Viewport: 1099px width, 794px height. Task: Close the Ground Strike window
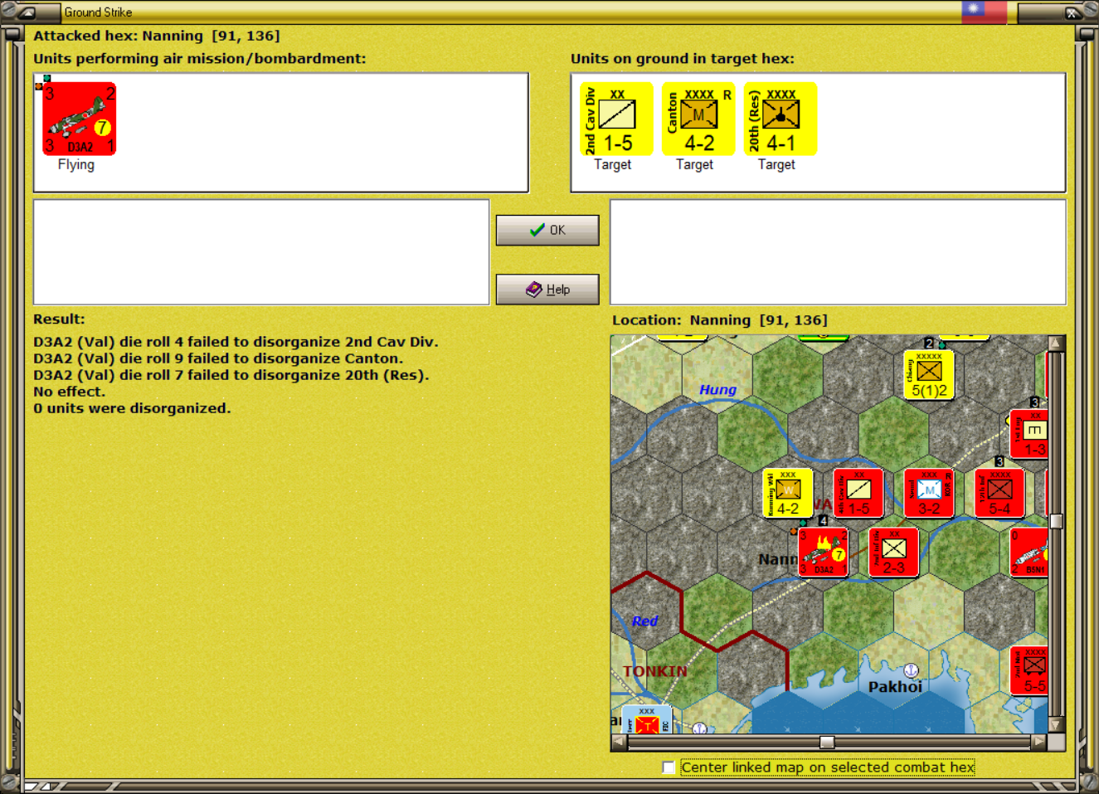tap(1072, 12)
